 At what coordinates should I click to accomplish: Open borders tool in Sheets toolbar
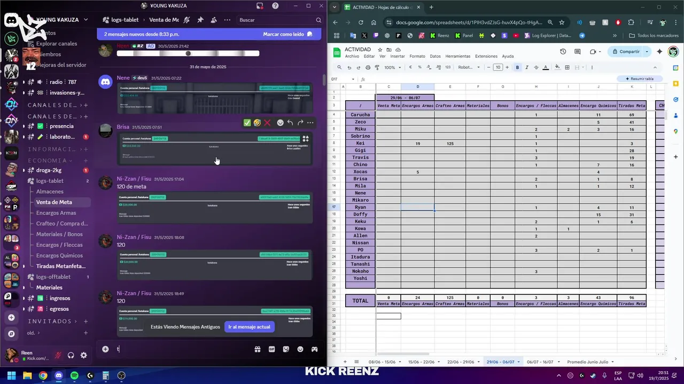[567, 68]
